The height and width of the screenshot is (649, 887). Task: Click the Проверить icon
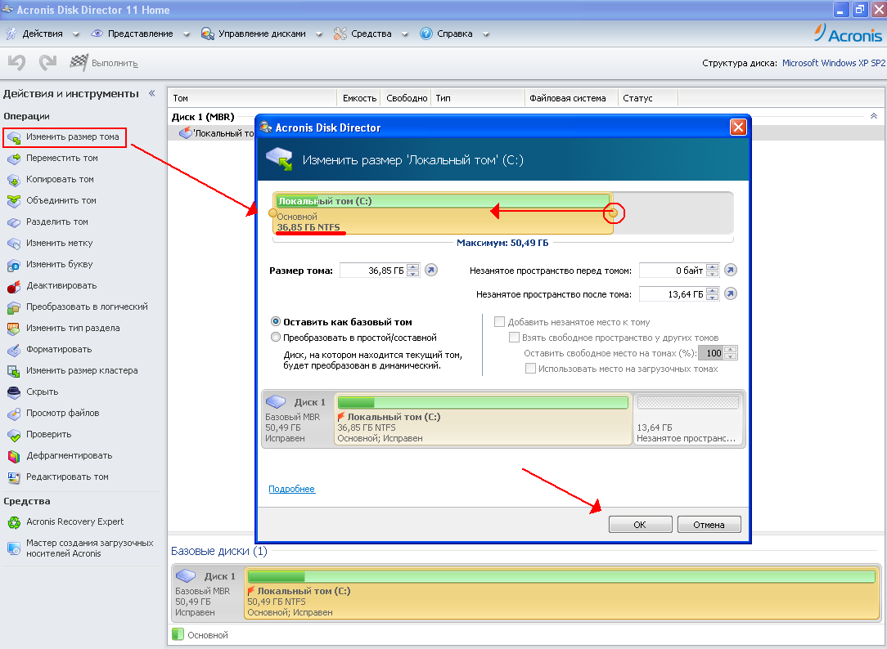pos(14,435)
